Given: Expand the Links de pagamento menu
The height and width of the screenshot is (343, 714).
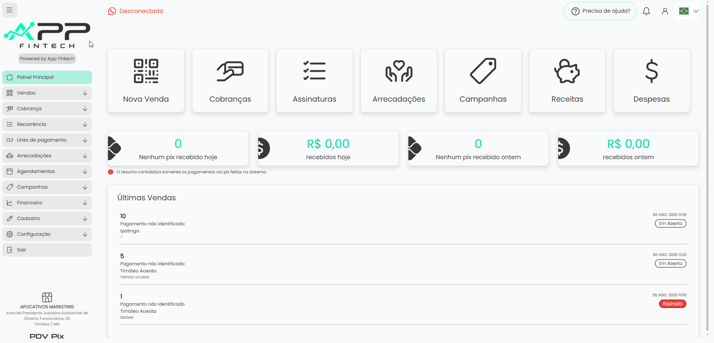Looking at the screenshot, I should [x=47, y=140].
